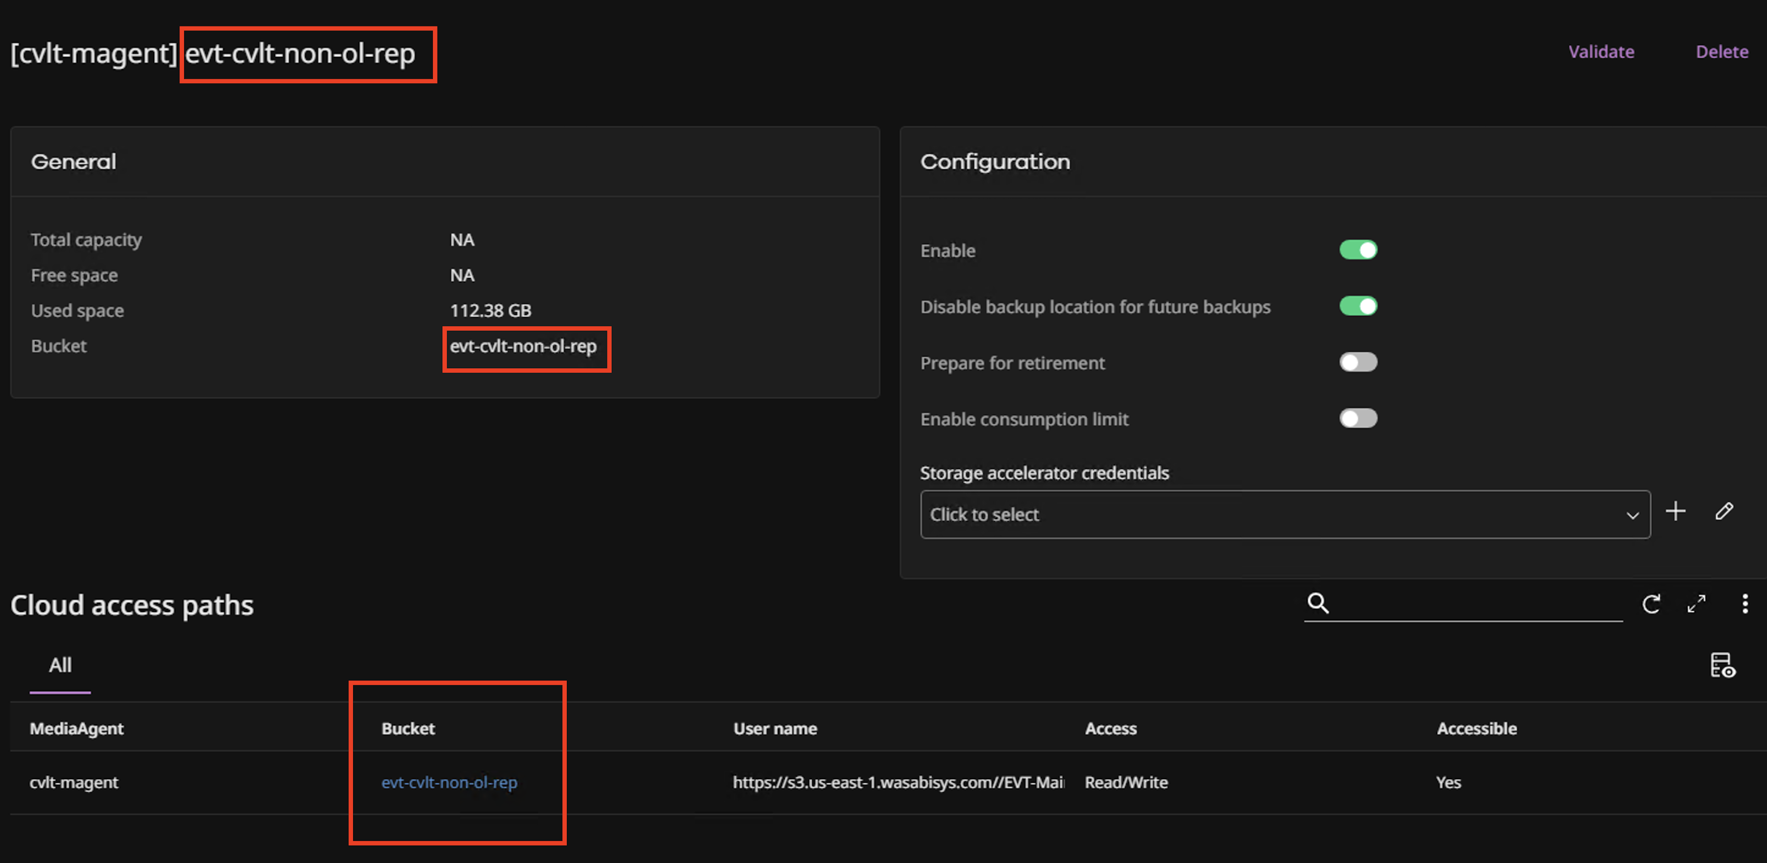Viewport: 1767px width, 863px height.
Task: Open evt-cvlt-non-ol-rep bucket link in table
Action: (449, 782)
